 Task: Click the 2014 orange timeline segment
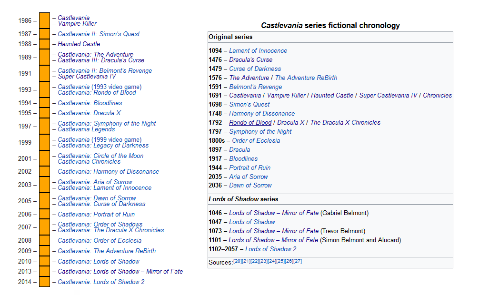click(45, 282)
